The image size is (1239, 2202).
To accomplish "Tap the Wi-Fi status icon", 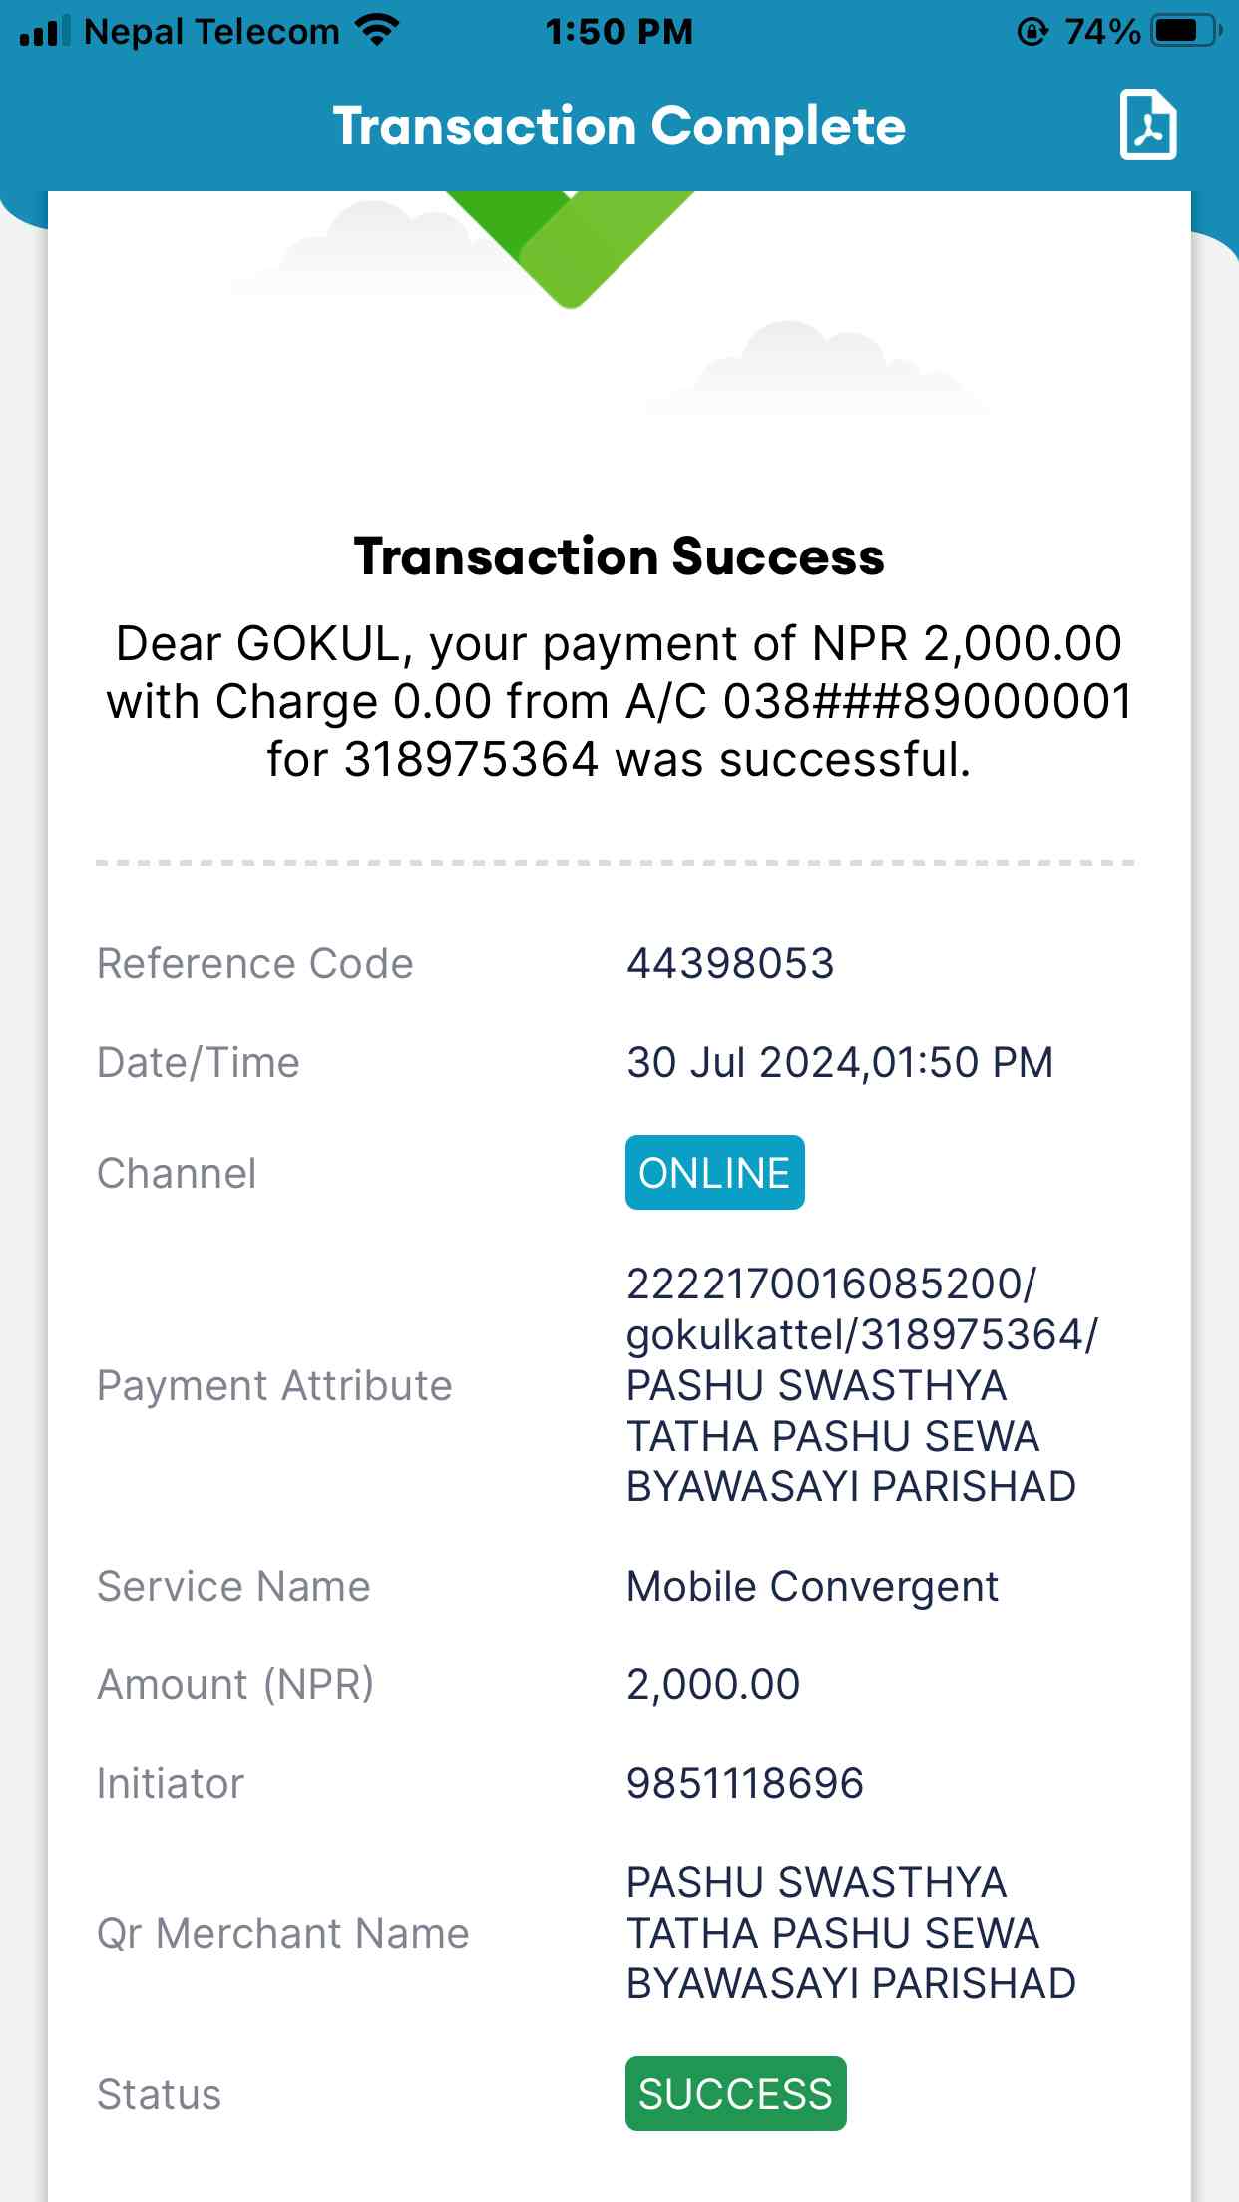I will pyautogui.click(x=377, y=31).
